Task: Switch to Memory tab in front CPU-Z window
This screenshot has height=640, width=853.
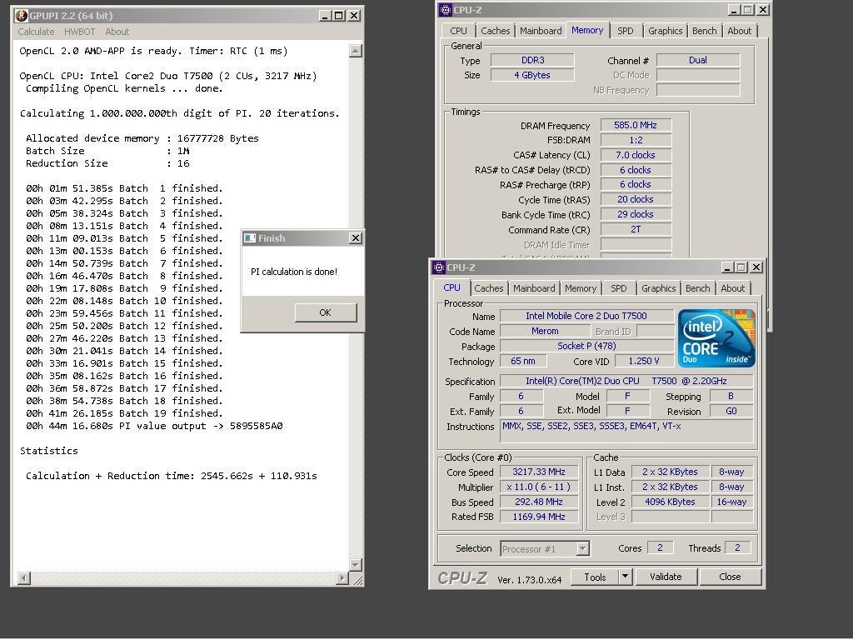Action: (x=581, y=288)
